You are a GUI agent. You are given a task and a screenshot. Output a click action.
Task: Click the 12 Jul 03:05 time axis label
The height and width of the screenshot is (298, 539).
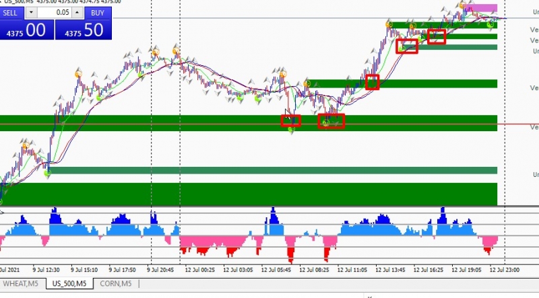[238, 270]
